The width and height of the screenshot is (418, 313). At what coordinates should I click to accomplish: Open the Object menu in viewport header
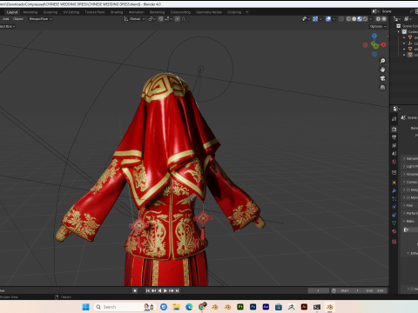coord(18,19)
